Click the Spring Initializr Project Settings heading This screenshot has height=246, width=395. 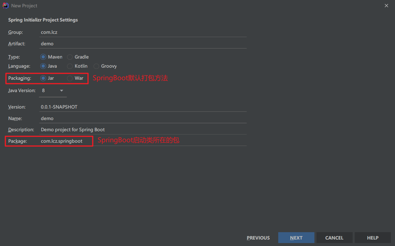(x=43, y=20)
